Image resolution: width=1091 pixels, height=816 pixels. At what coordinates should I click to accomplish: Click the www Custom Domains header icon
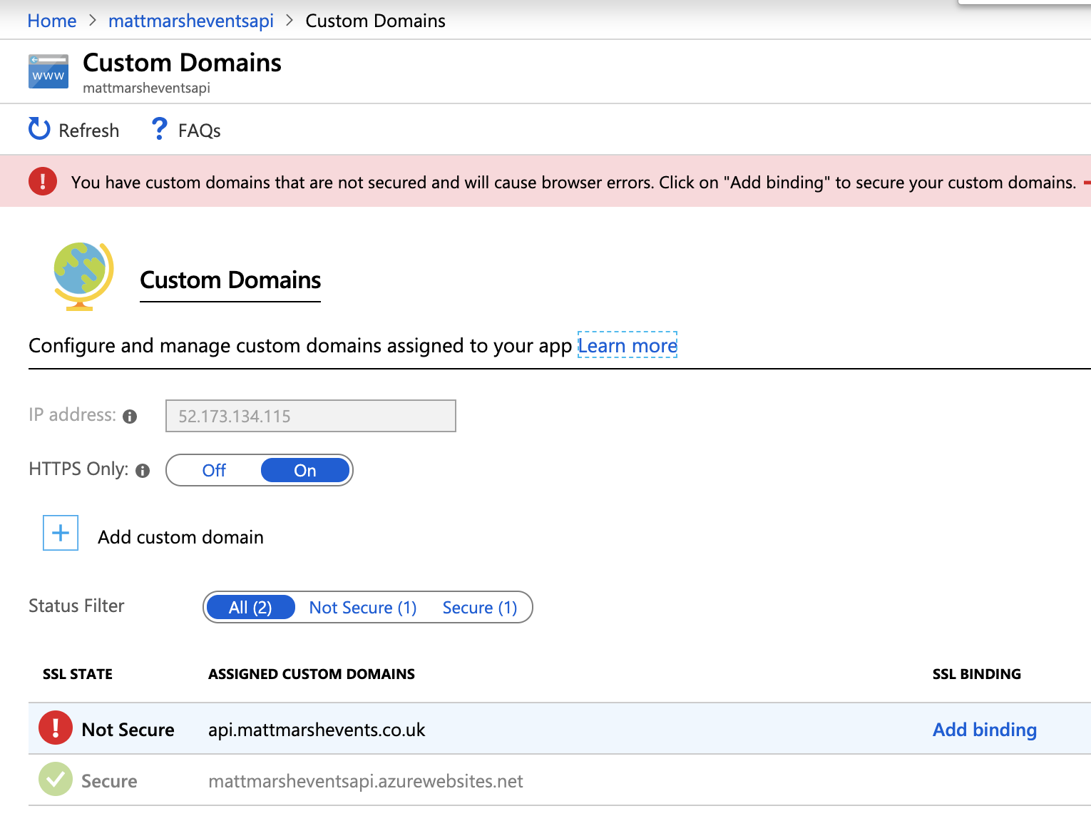[48, 72]
